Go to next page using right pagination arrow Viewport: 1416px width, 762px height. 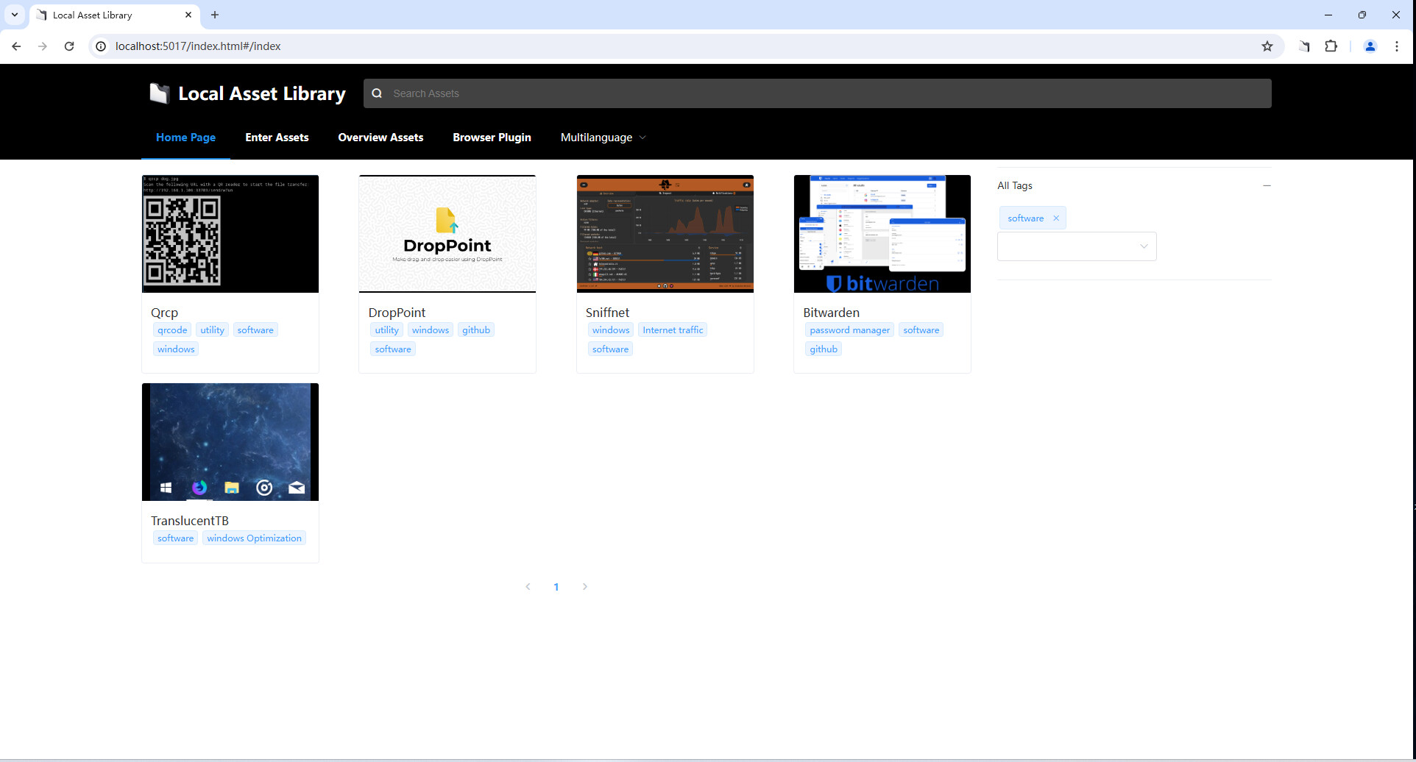pos(585,586)
